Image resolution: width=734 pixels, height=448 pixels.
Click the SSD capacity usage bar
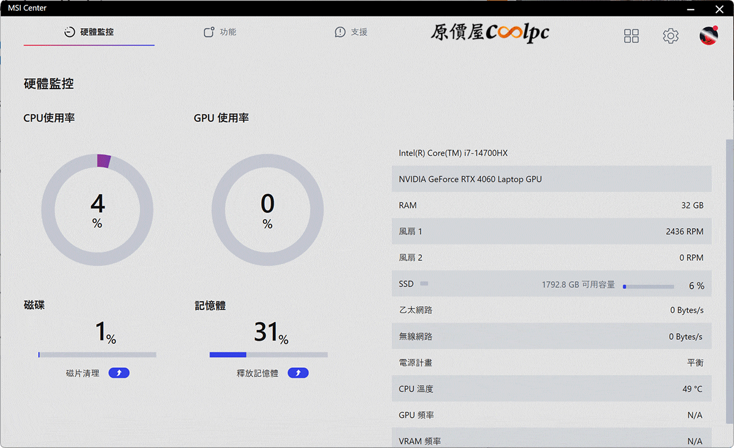[x=648, y=286]
